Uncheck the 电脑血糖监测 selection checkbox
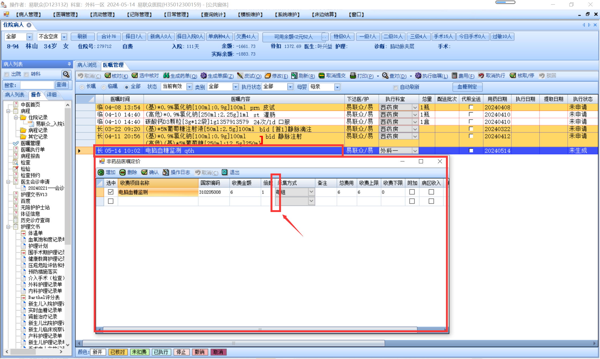The width and height of the screenshot is (600, 359). tap(111, 192)
